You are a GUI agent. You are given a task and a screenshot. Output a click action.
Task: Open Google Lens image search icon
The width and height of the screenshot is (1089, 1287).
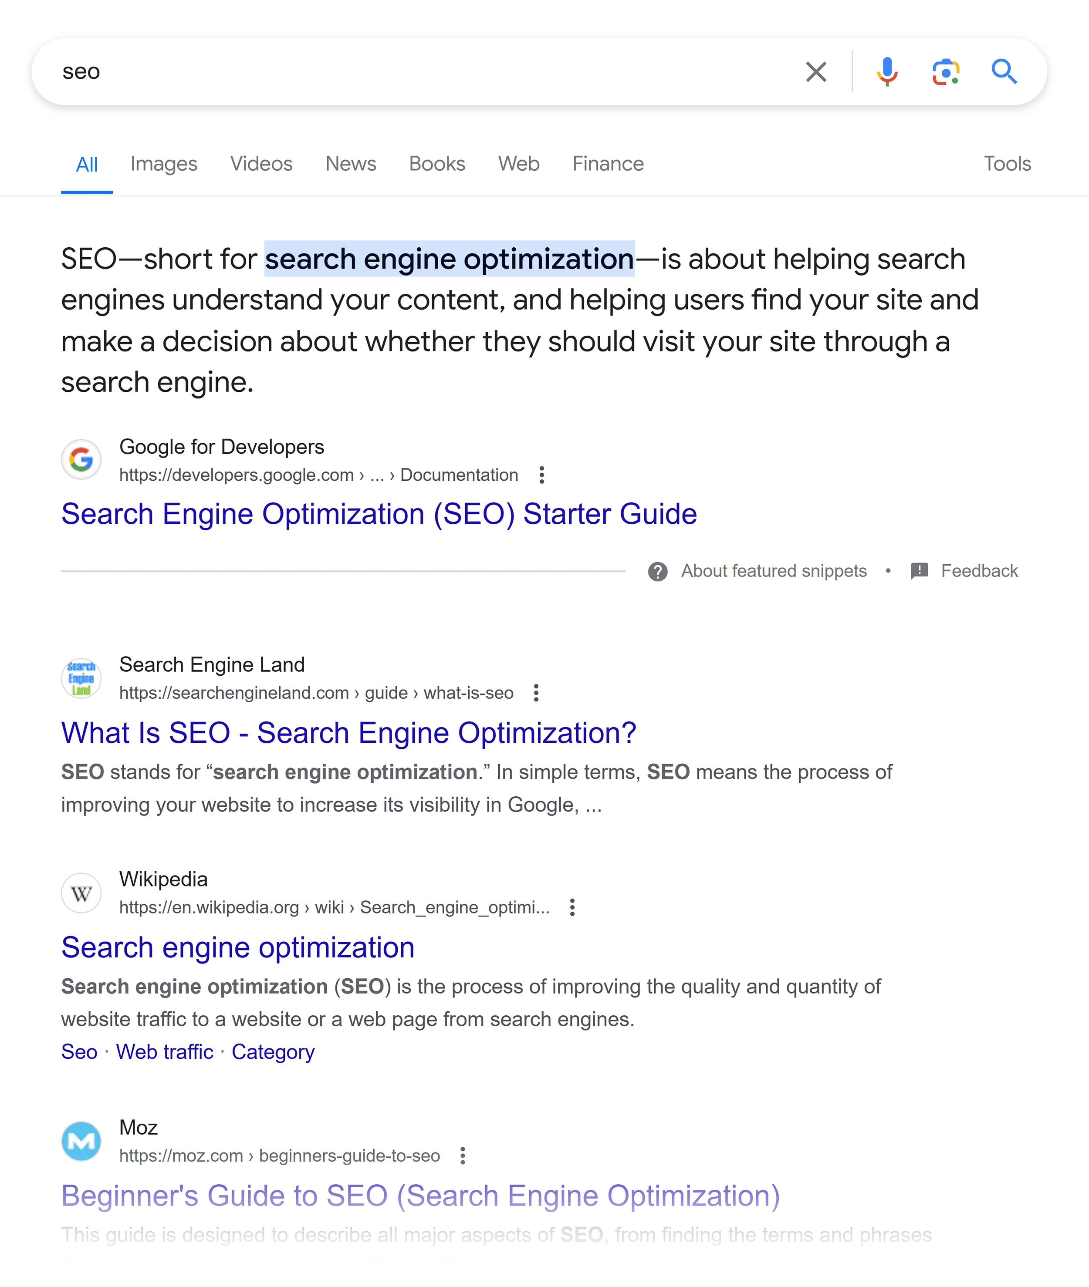[946, 72]
